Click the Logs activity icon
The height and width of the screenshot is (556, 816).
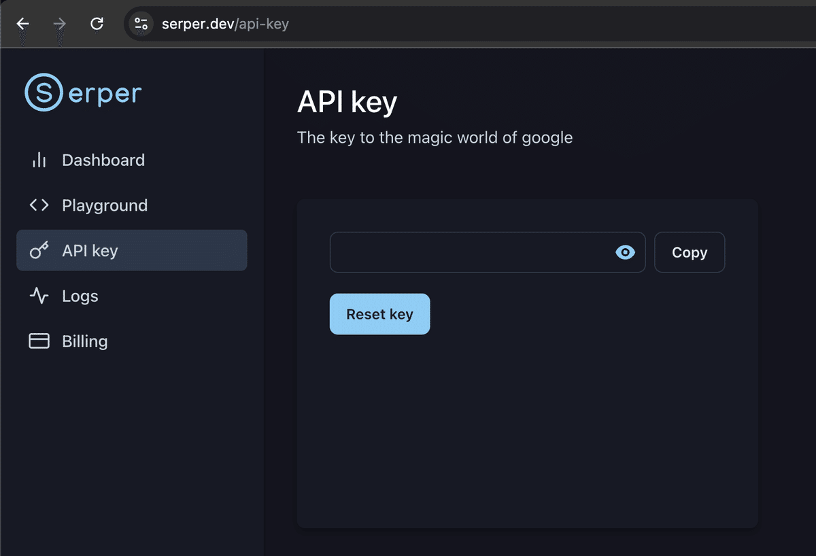pos(39,296)
